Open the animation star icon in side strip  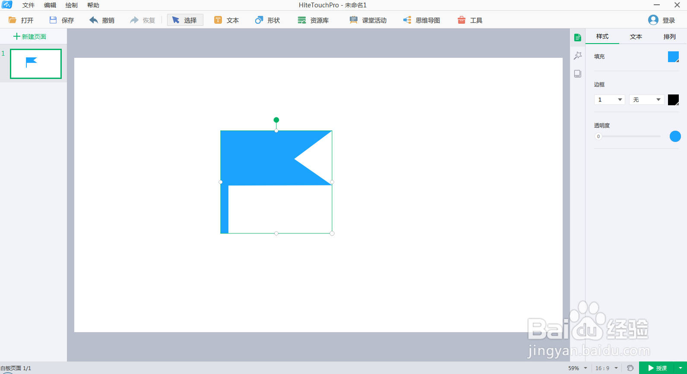(x=578, y=56)
